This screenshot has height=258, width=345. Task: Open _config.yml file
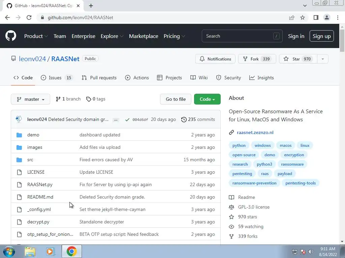tap(39, 209)
